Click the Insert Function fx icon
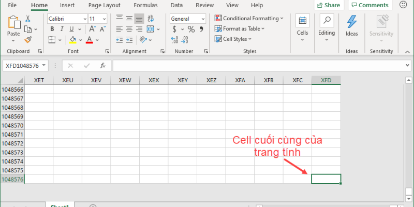 tap(102, 66)
